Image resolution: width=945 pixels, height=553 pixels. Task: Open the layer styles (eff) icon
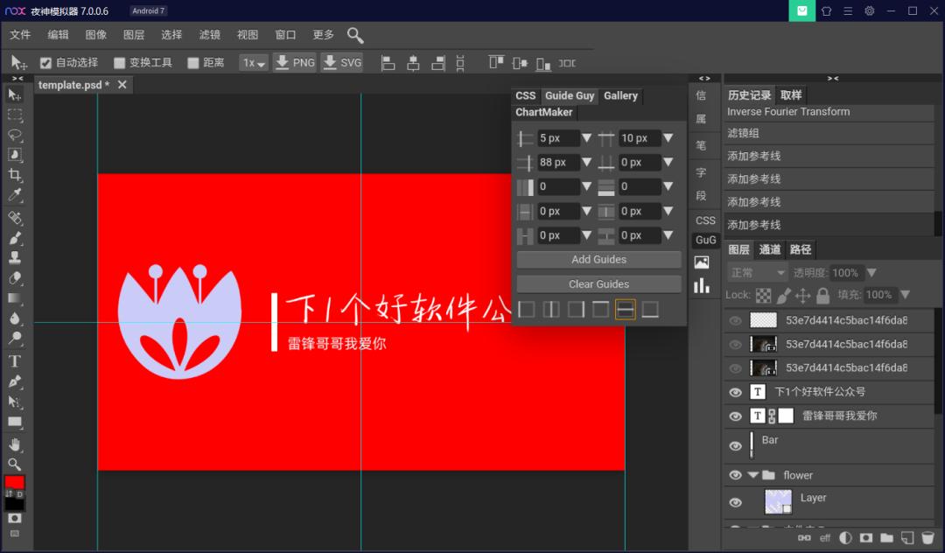[x=824, y=537]
